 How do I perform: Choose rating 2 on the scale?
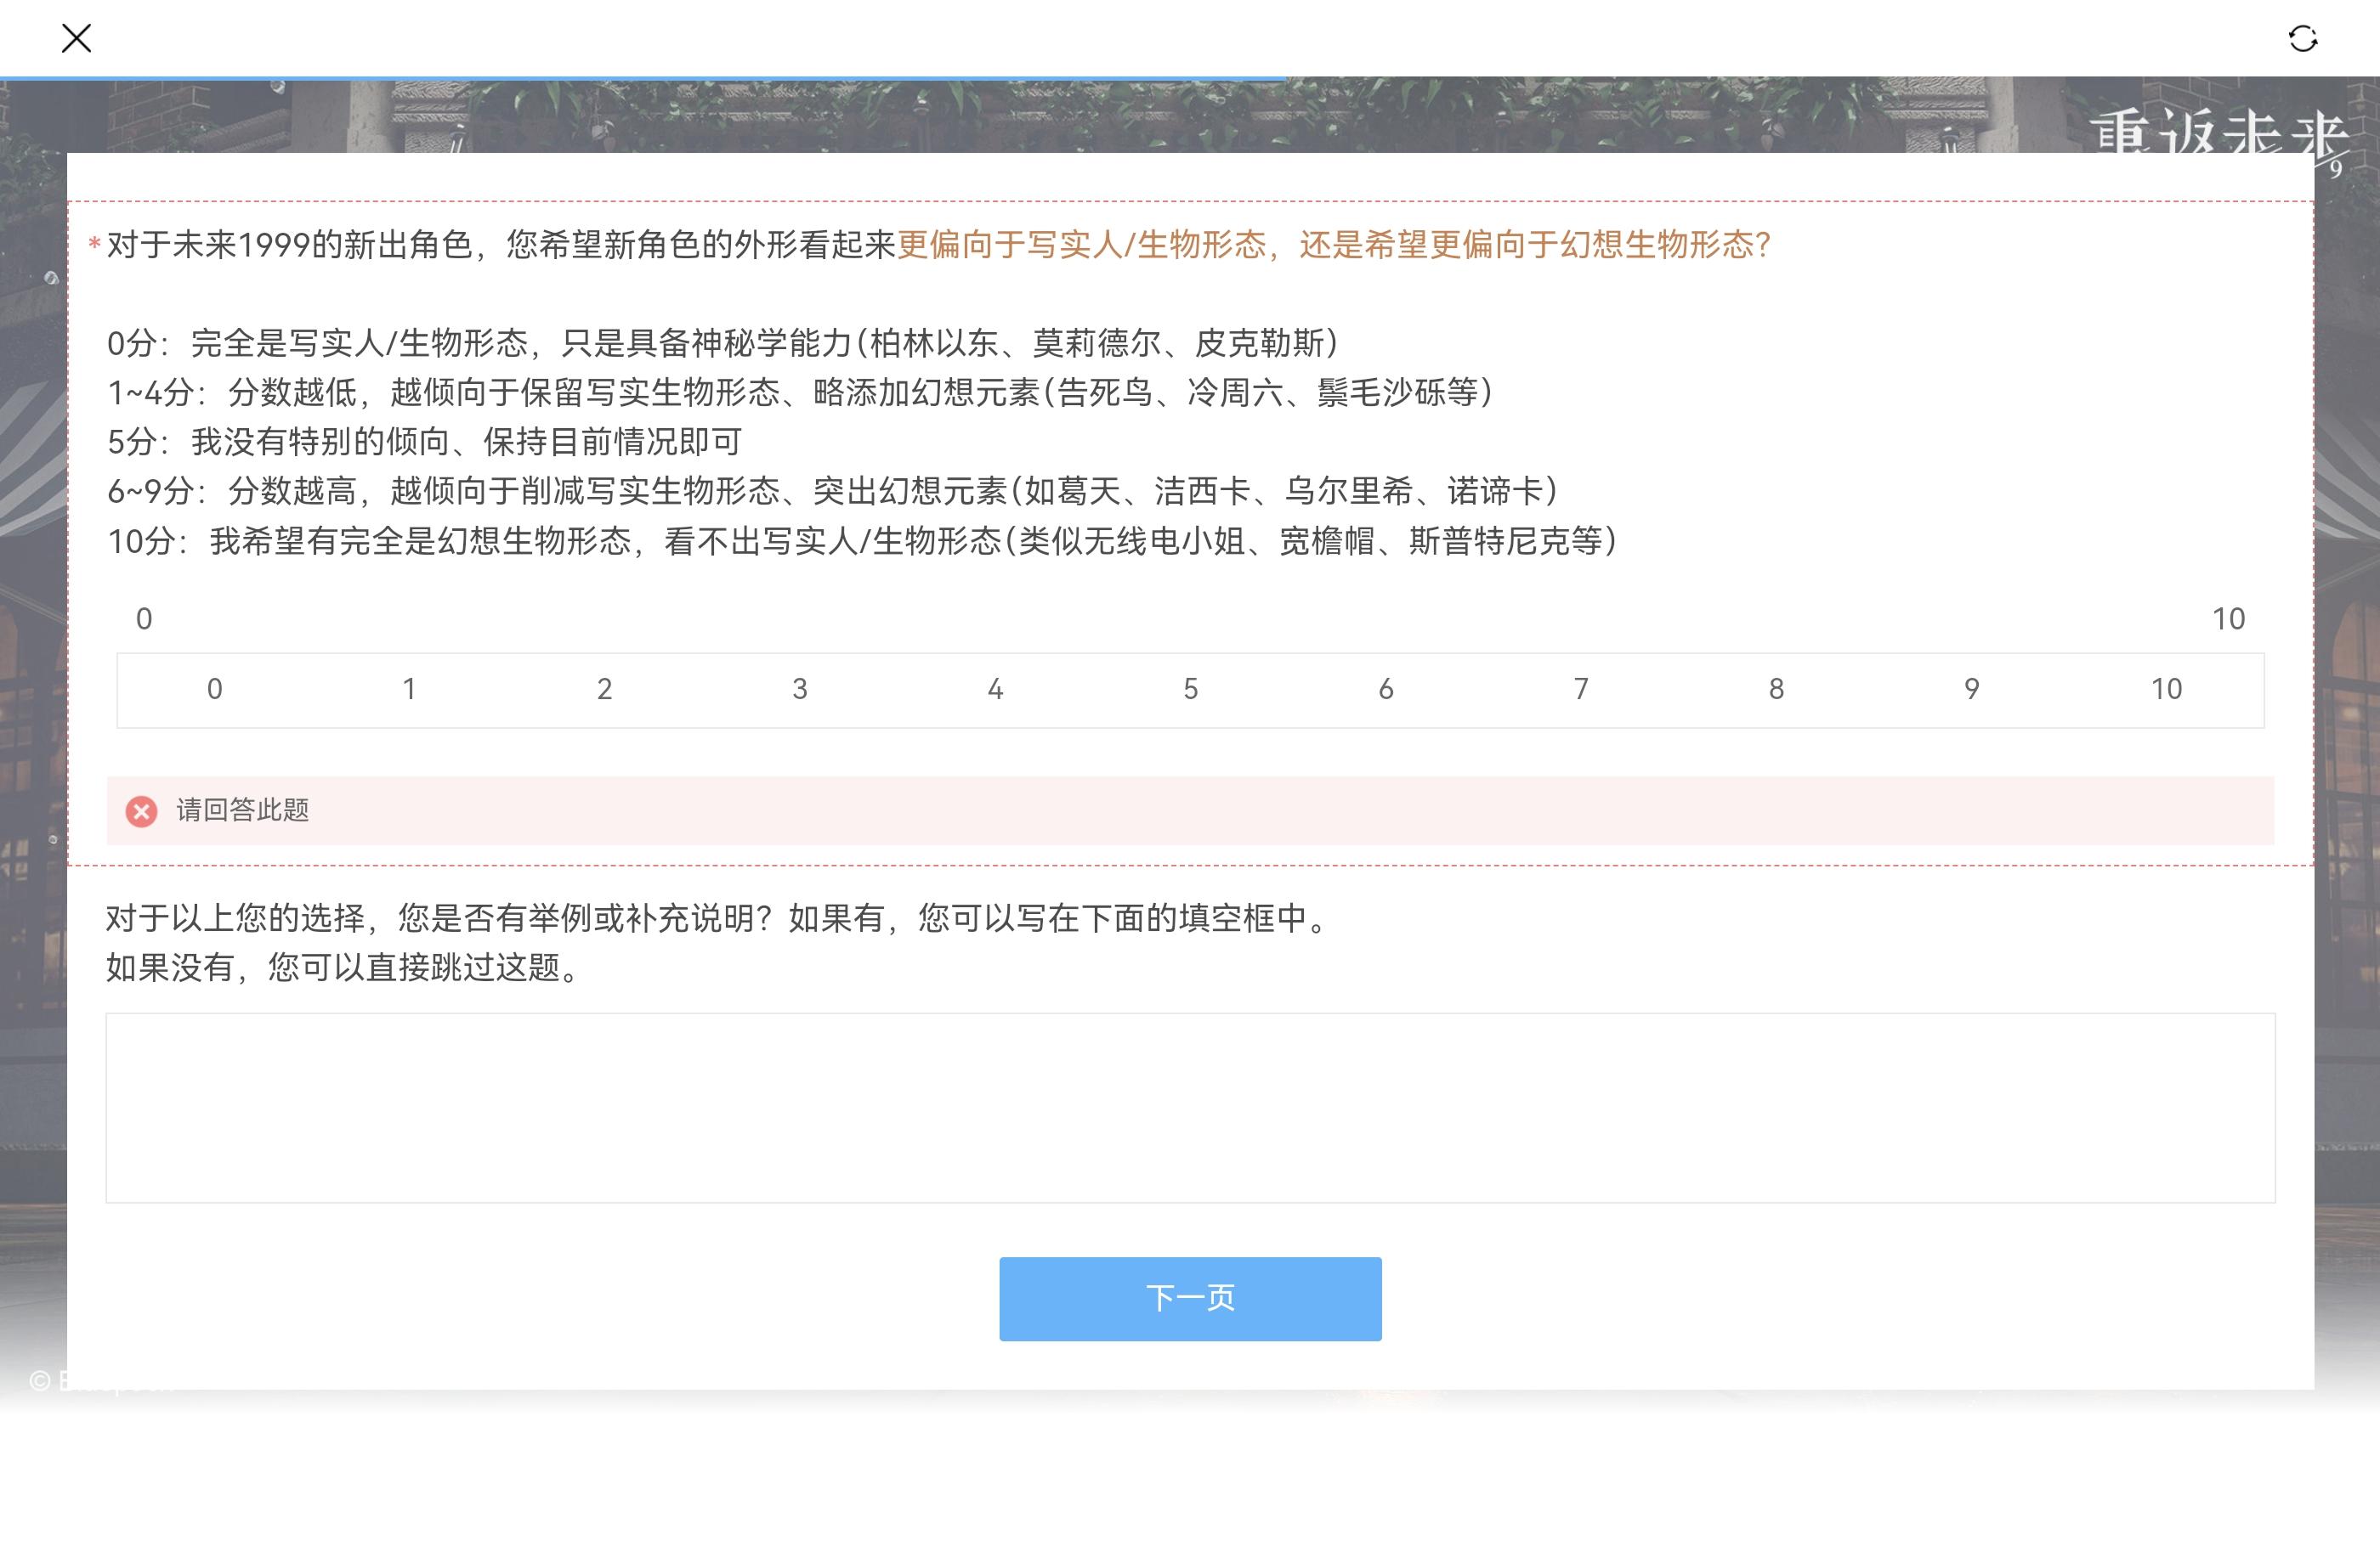pyautogui.click(x=604, y=690)
